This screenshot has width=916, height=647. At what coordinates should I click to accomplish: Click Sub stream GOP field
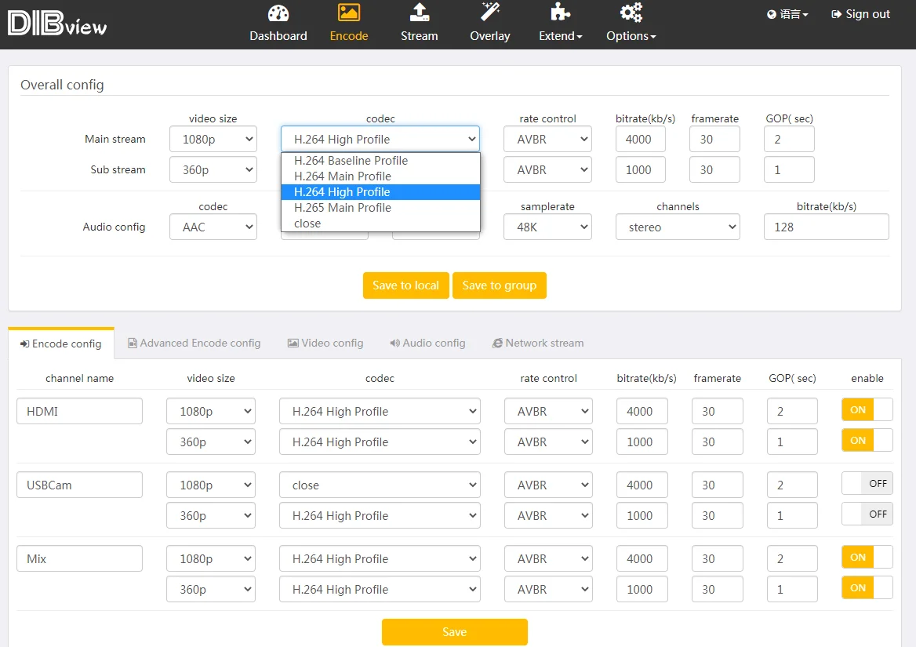[789, 170]
